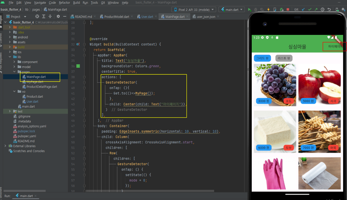This screenshot has height=200, width=347.
Task: Tap the pink rubber gloves thumbnail
Action: coord(275,173)
